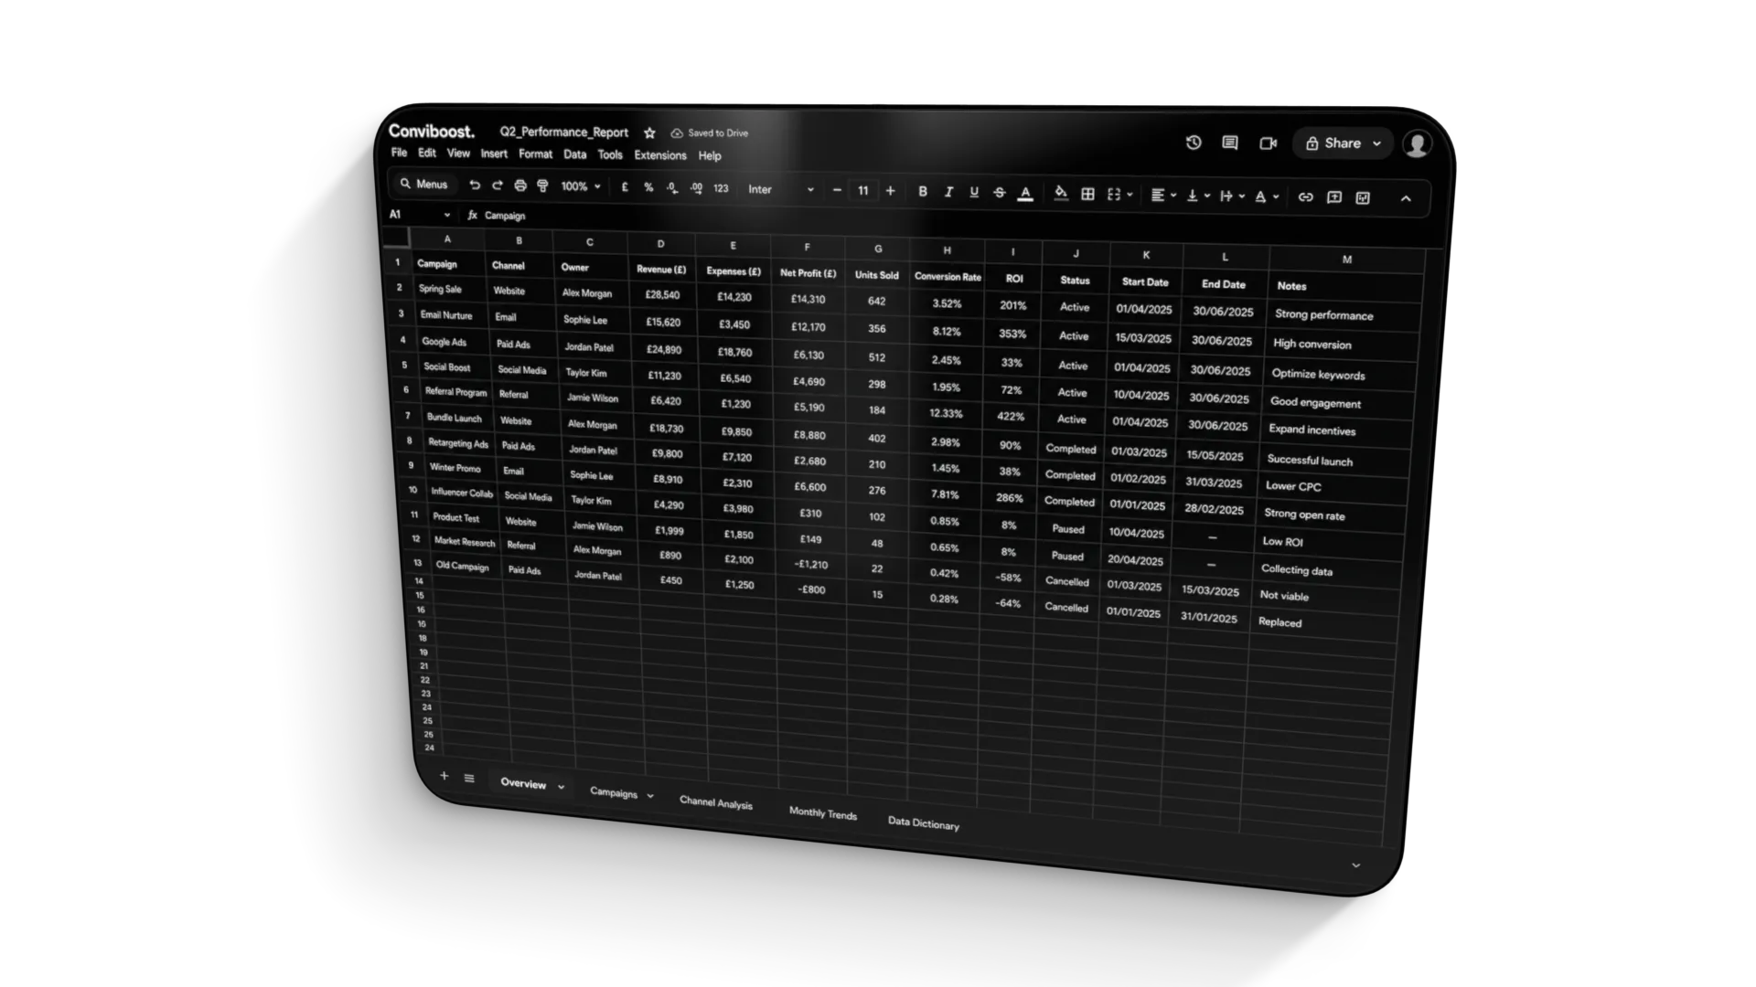Click the print icon in toolbar
1756x987 pixels.
point(519,186)
